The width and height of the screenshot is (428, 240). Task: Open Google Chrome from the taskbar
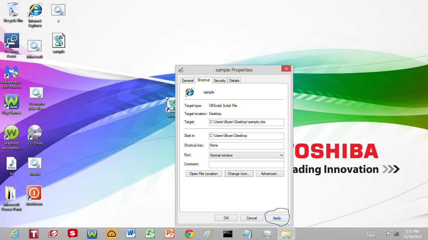pos(189,233)
